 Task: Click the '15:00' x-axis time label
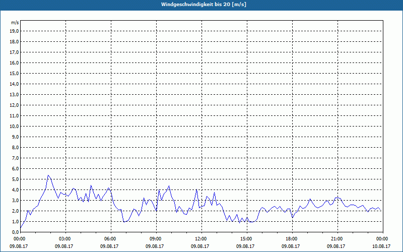(245, 239)
